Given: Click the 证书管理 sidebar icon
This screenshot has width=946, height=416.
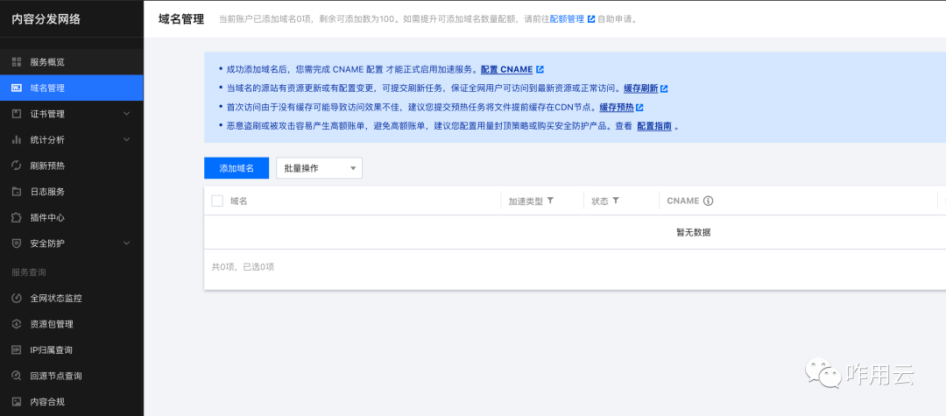Looking at the screenshot, I should tap(17, 114).
